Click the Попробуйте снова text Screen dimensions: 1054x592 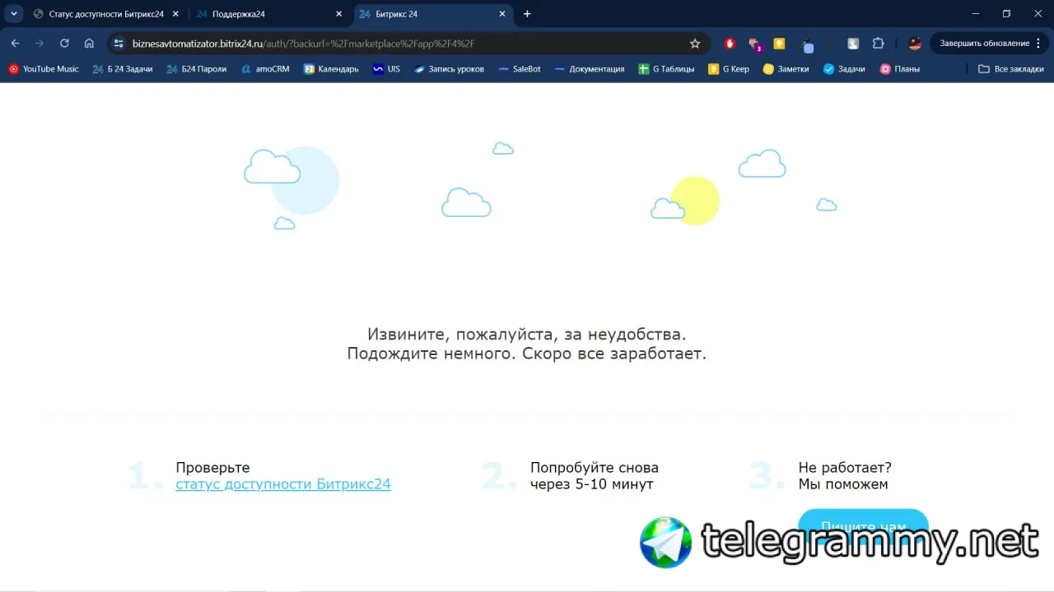[595, 468]
